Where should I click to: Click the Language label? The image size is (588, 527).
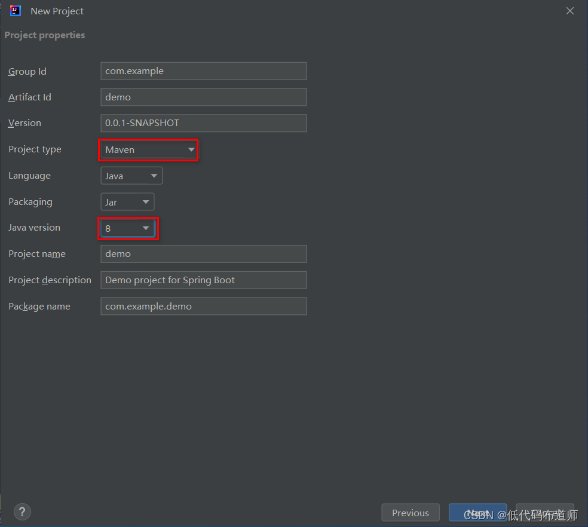30,176
